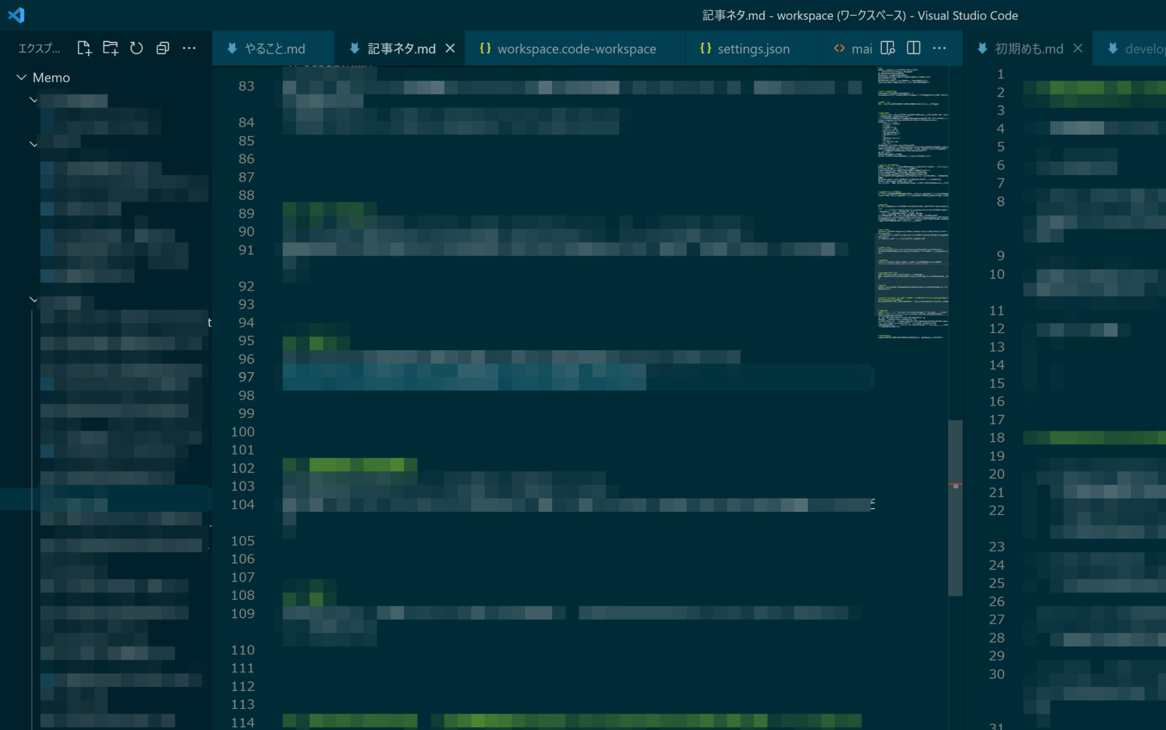Open the やること.md tab
The width and height of the screenshot is (1166, 730).
tap(274, 48)
